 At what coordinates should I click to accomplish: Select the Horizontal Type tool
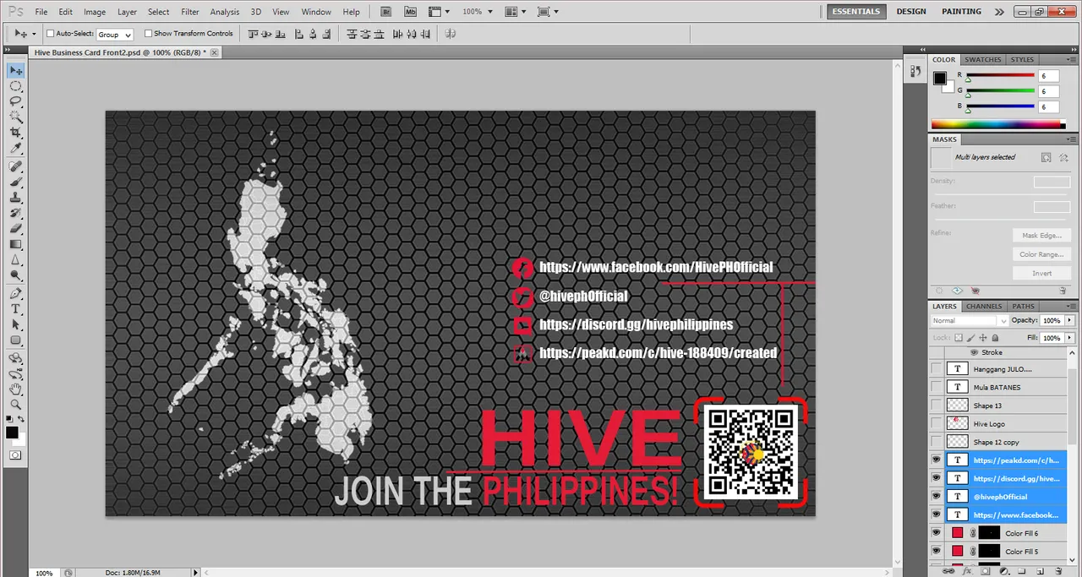(15, 309)
